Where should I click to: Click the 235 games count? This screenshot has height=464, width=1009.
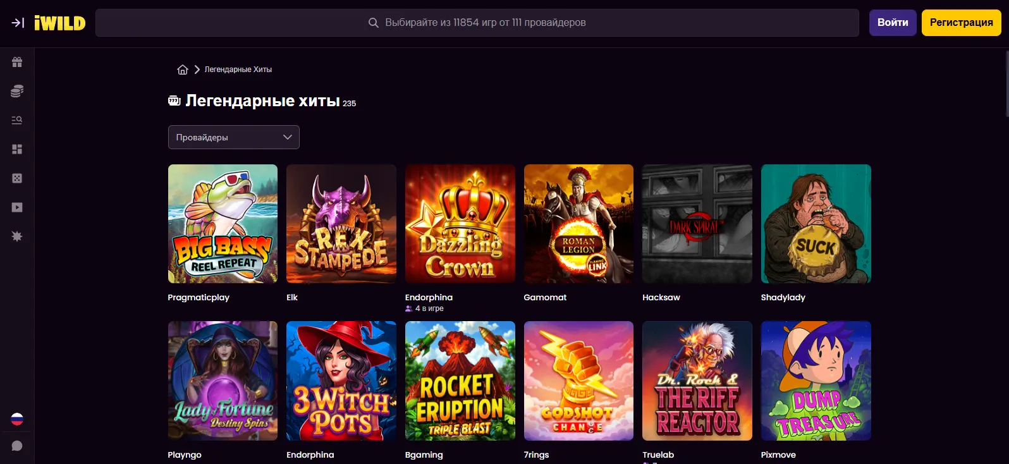[350, 104]
